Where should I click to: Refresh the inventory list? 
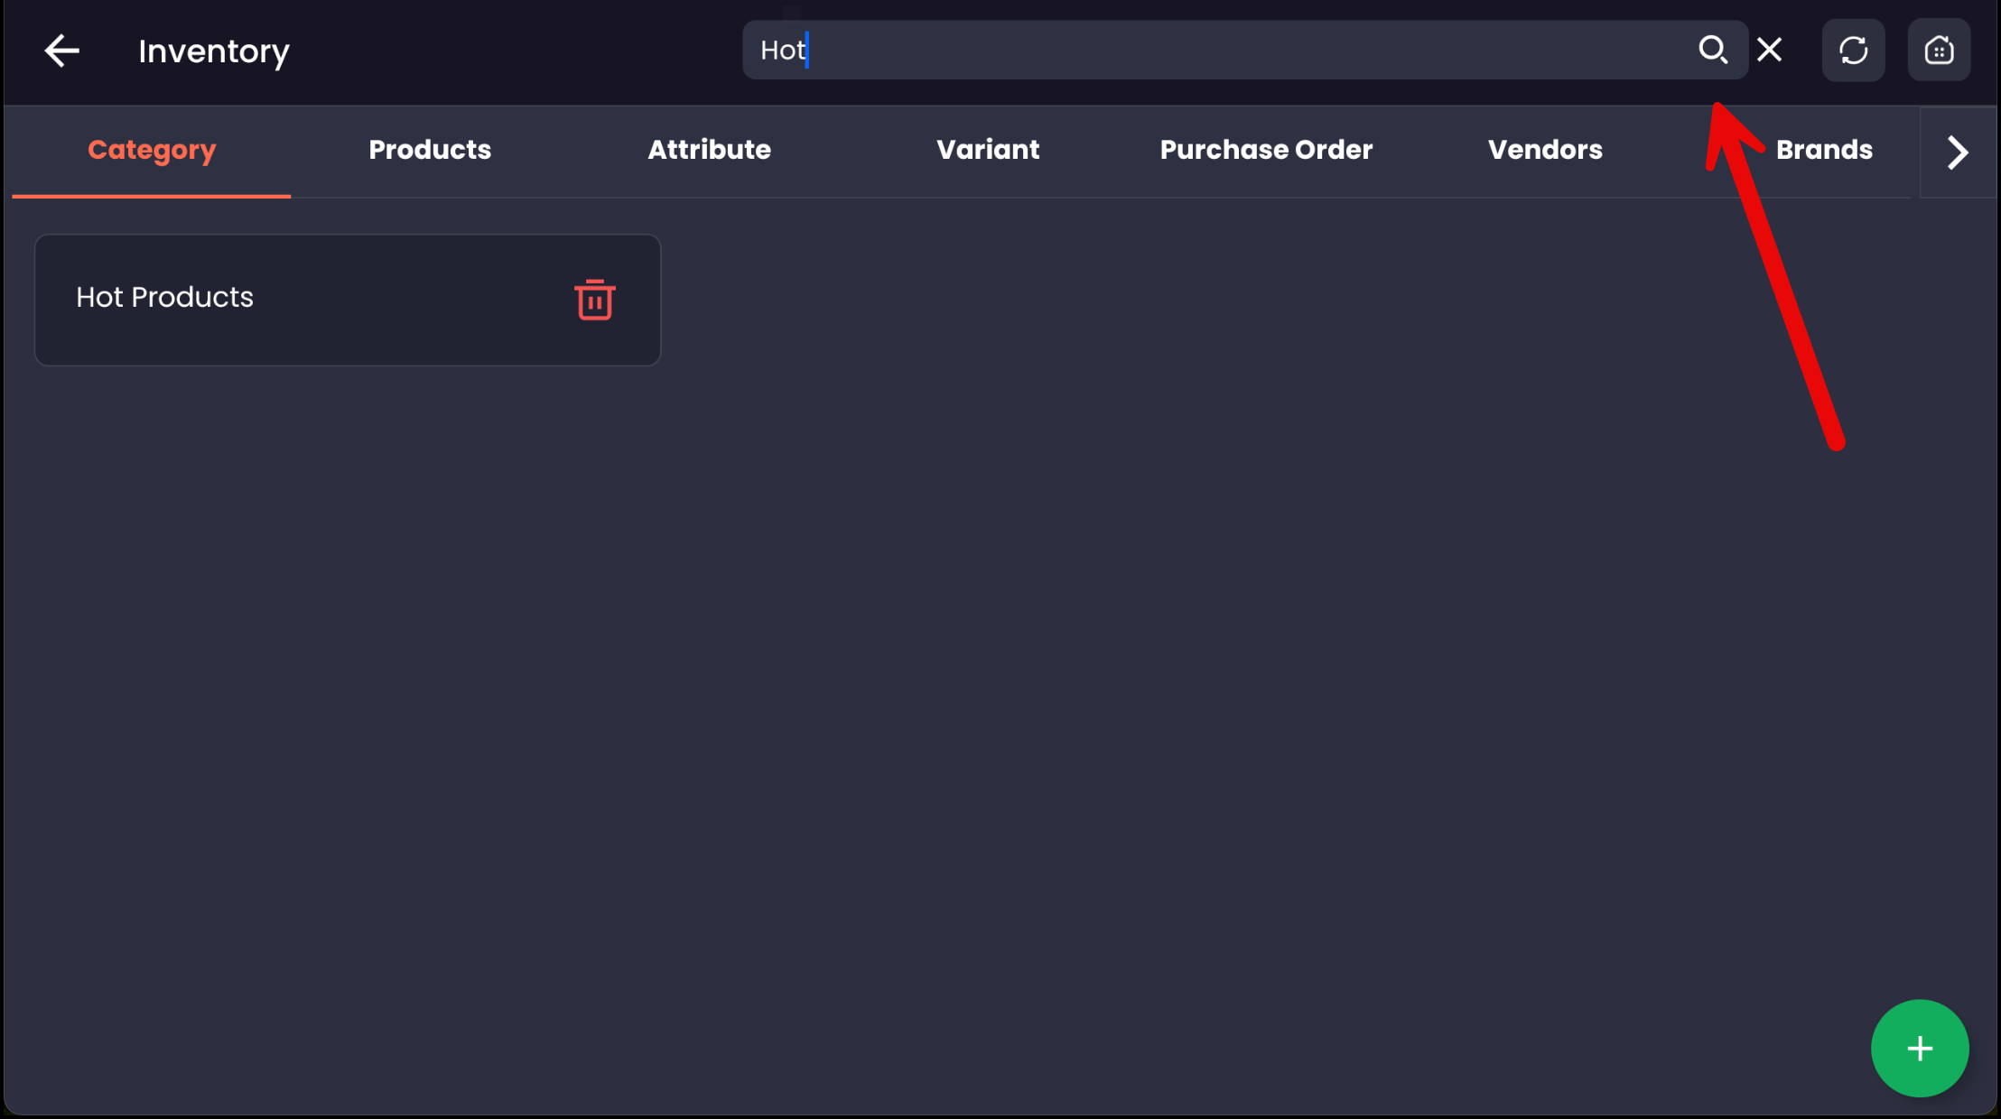pyautogui.click(x=1853, y=51)
